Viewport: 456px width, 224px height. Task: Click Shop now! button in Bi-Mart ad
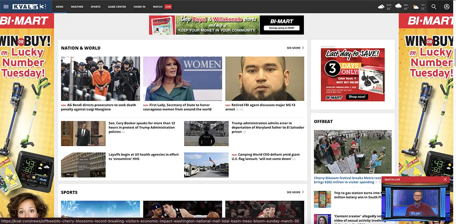point(357,97)
